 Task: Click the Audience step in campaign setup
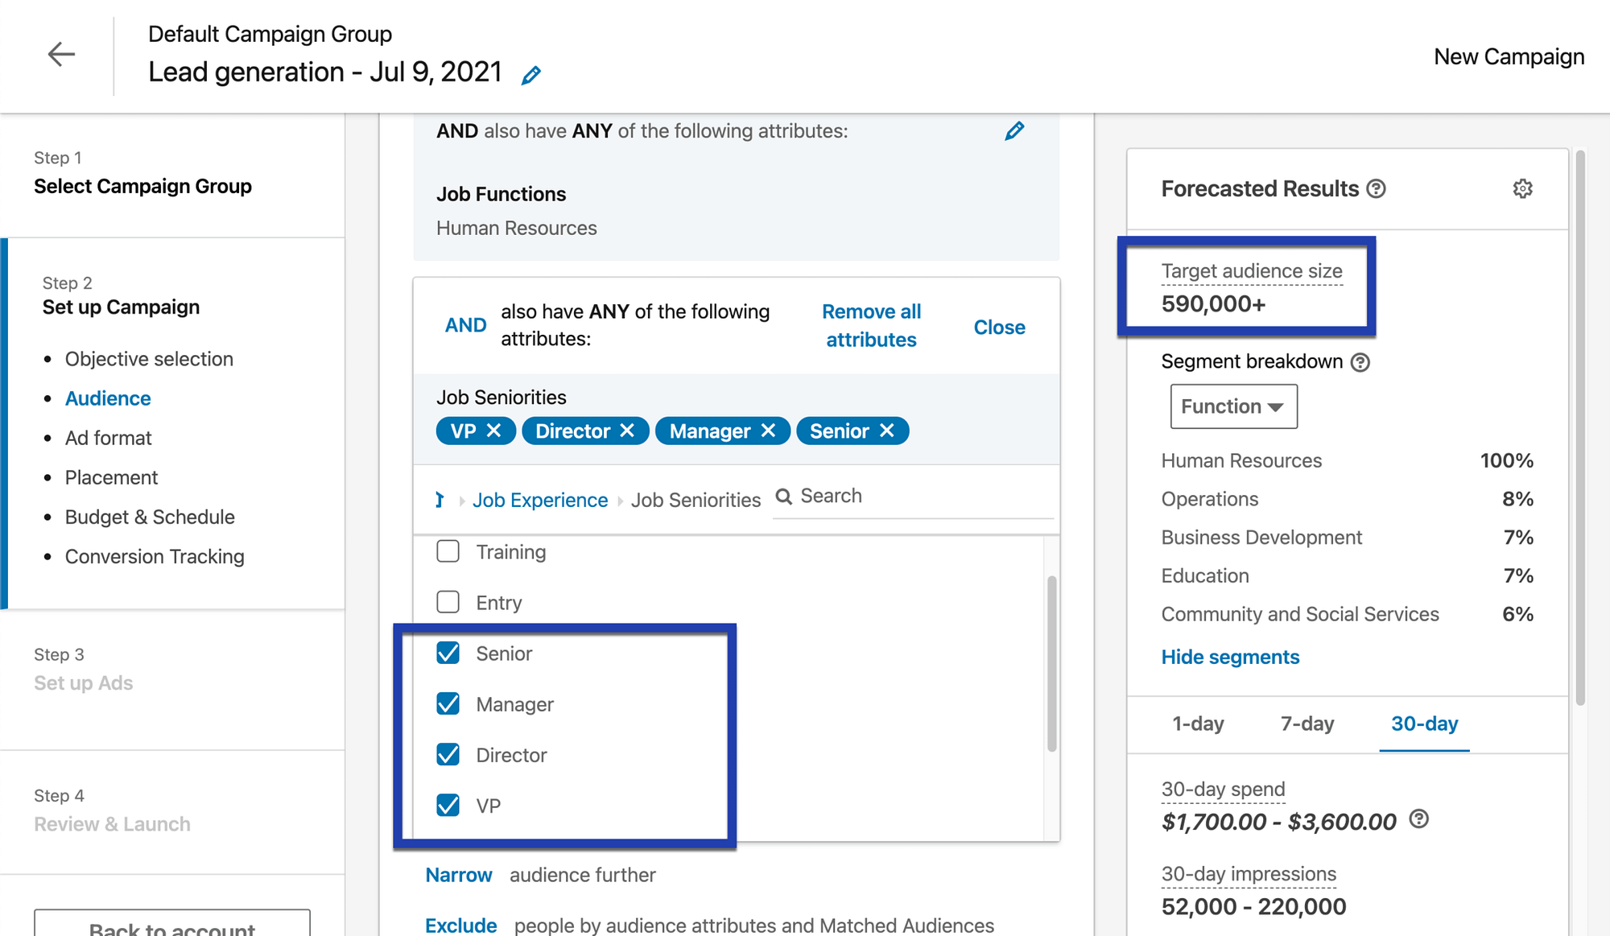[x=108, y=397]
